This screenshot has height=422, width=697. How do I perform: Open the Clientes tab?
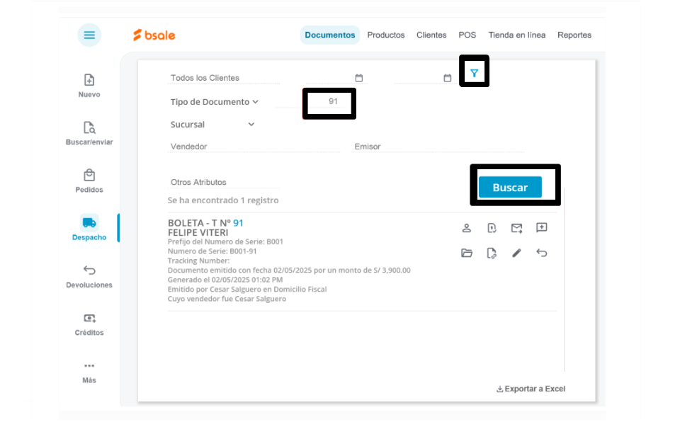coord(431,35)
